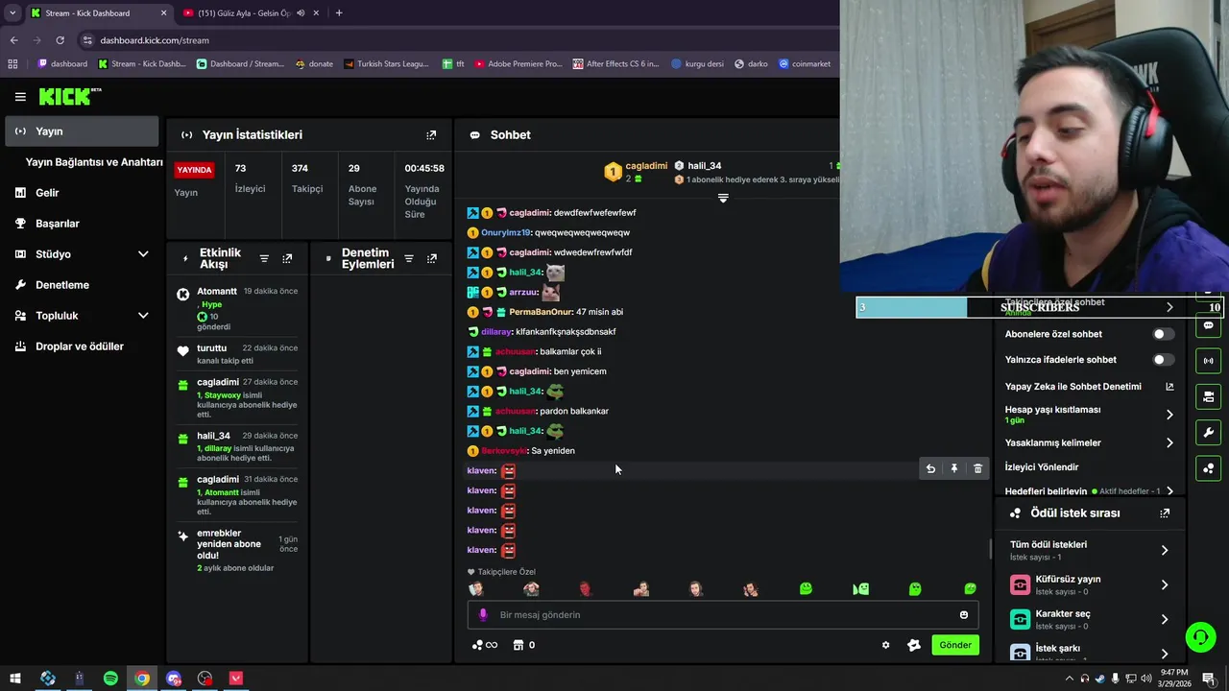Open Hedefleri belirleyin goals settings
This screenshot has width=1229, height=691.
click(x=1089, y=491)
